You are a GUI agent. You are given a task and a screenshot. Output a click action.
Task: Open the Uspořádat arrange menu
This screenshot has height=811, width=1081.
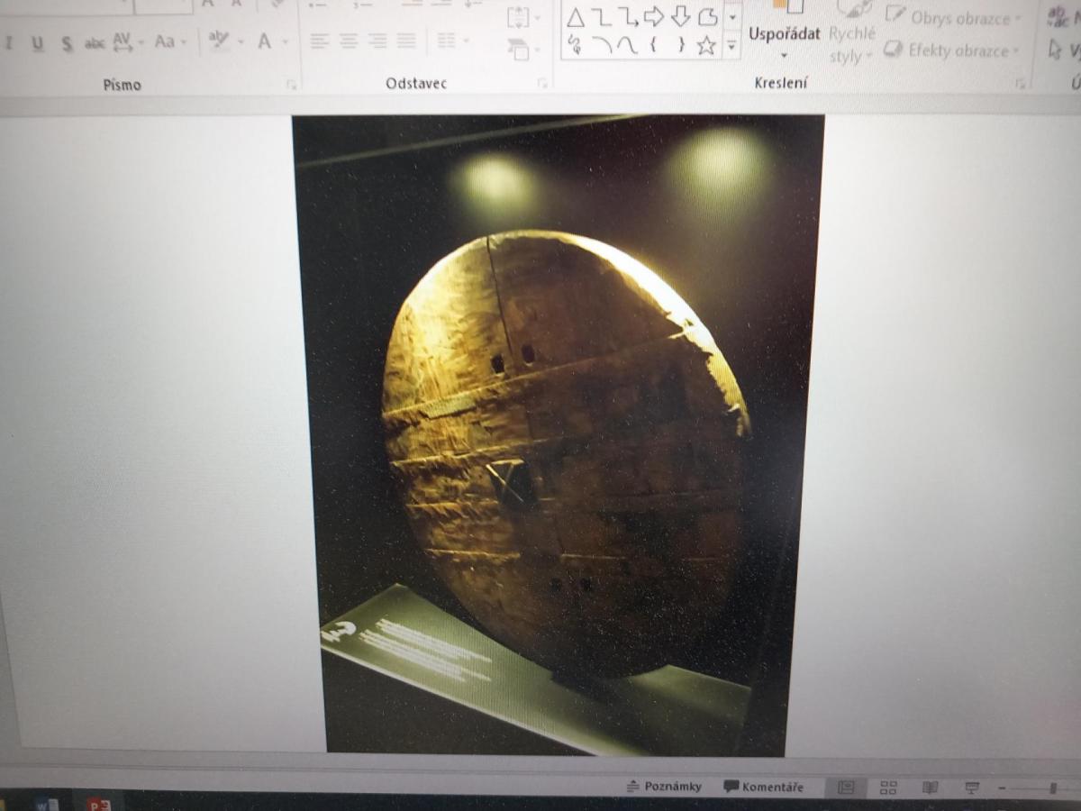[785, 33]
